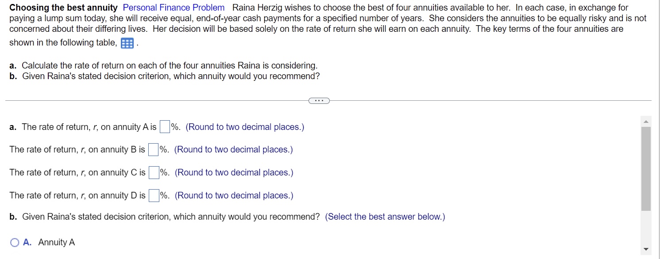Choose option A as the recommended annuity
This screenshot has height=259, width=660.
[x=15, y=242]
